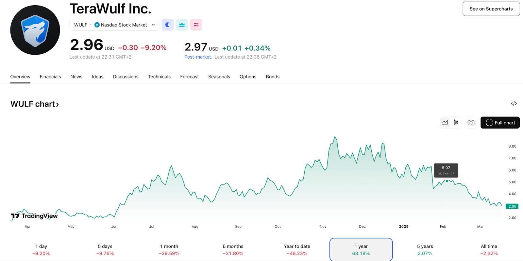
Task: Go to the Bonds tab
Action: pos(273,77)
